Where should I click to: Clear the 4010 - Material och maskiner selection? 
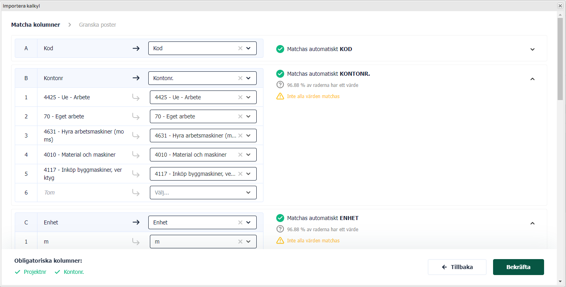pos(240,155)
